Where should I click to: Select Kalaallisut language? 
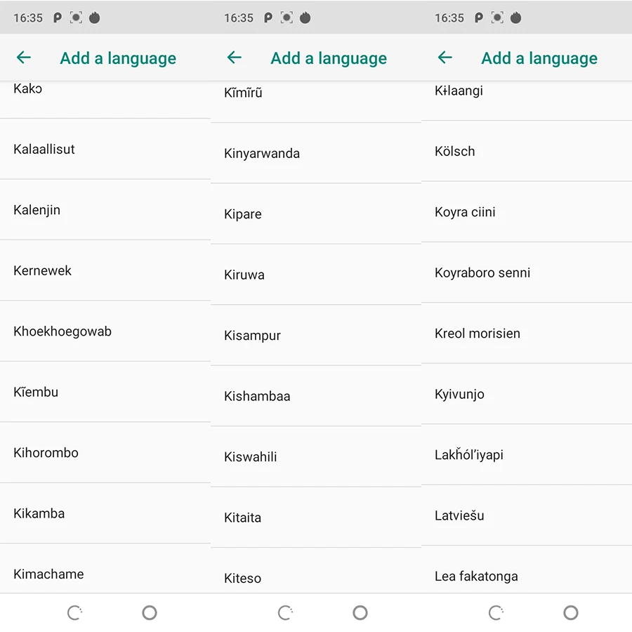(105, 149)
